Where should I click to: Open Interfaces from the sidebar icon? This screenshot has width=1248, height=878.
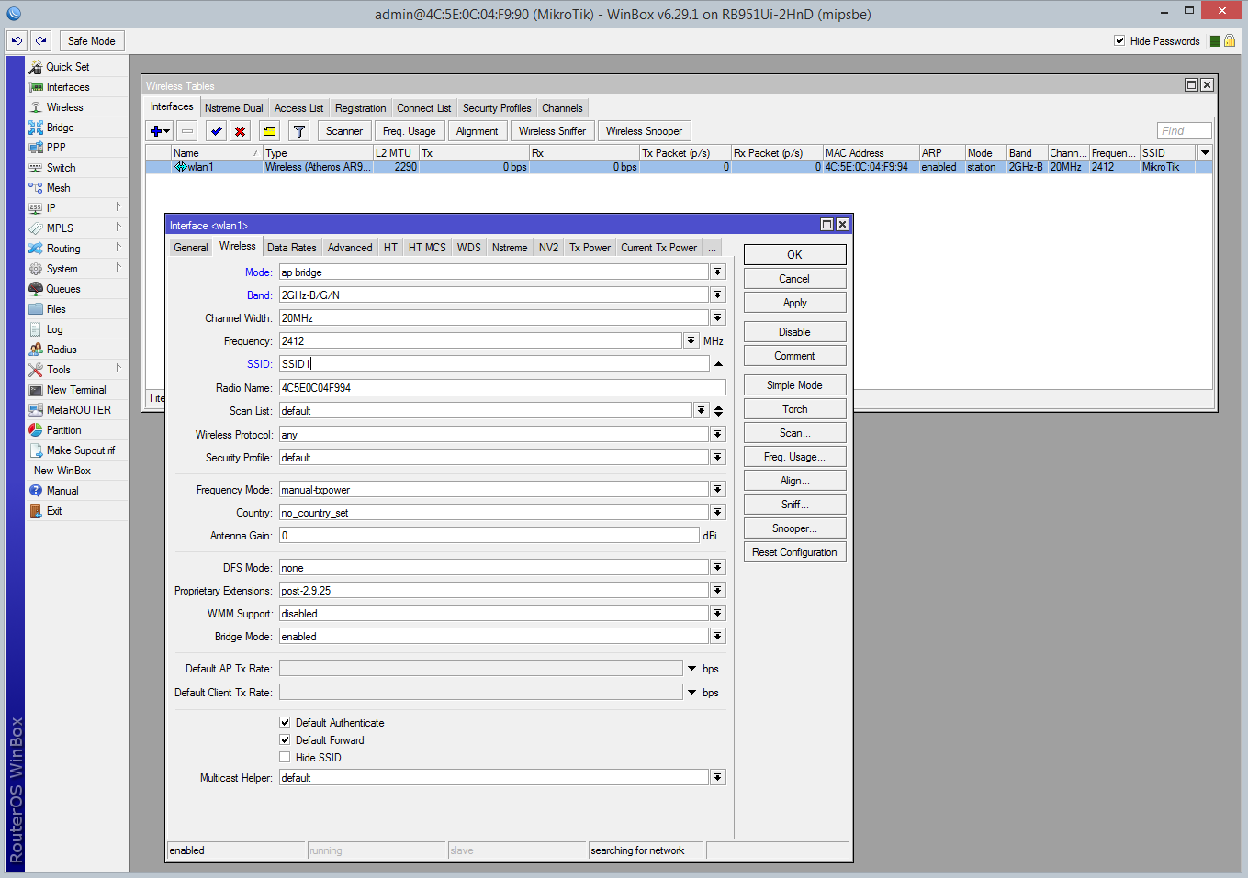pos(36,87)
